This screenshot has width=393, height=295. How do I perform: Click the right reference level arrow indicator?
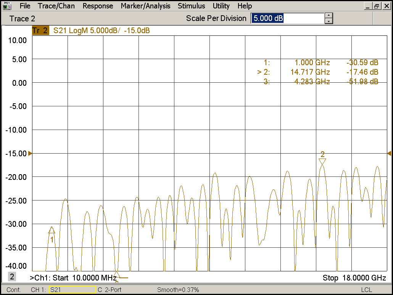click(389, 153)
